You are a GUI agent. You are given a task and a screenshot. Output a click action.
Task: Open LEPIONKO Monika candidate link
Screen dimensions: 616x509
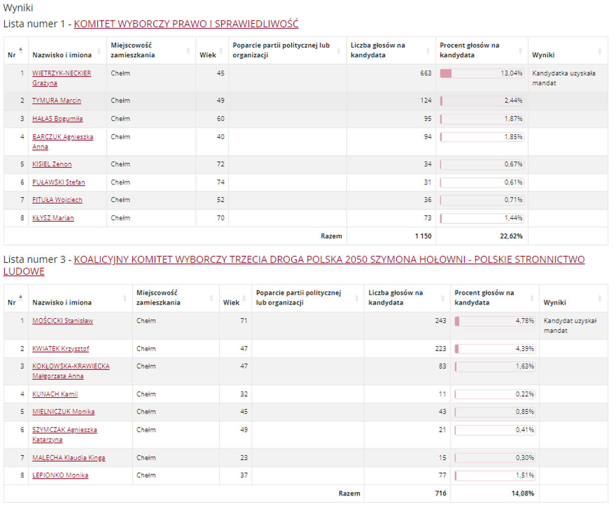[61, 475]
